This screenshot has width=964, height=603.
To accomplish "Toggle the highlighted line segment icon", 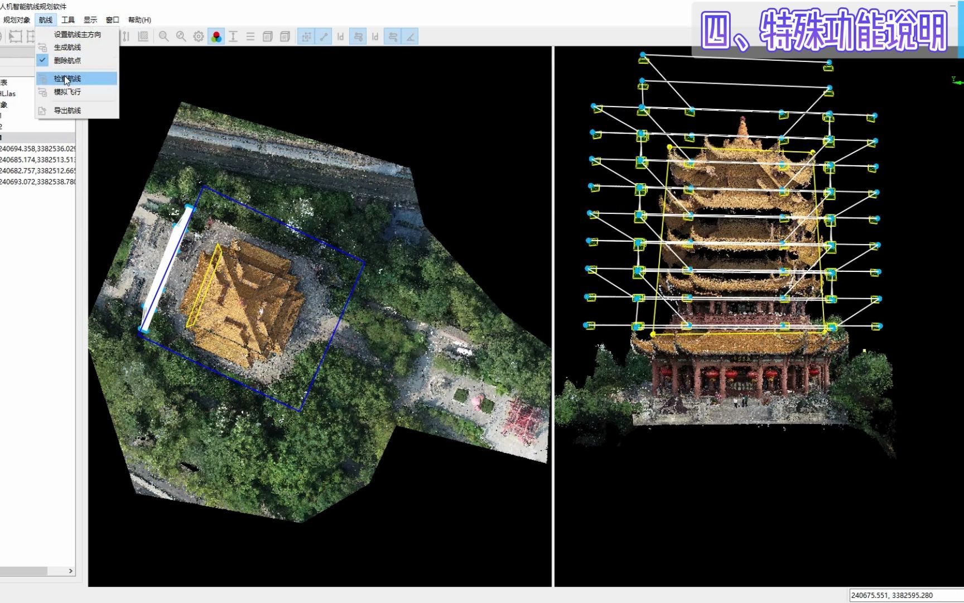I will point(323,37).
